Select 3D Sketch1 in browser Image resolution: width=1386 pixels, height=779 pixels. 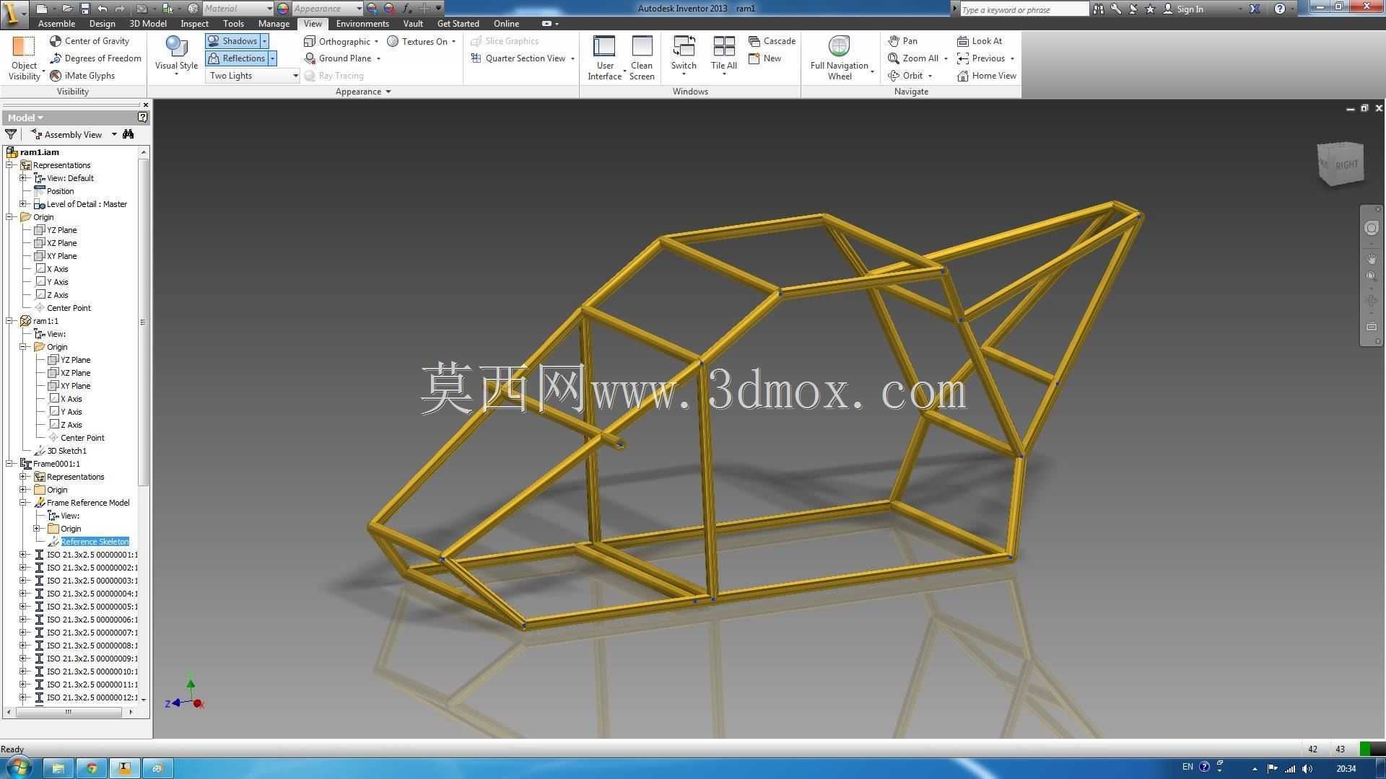tap(66, 451)
